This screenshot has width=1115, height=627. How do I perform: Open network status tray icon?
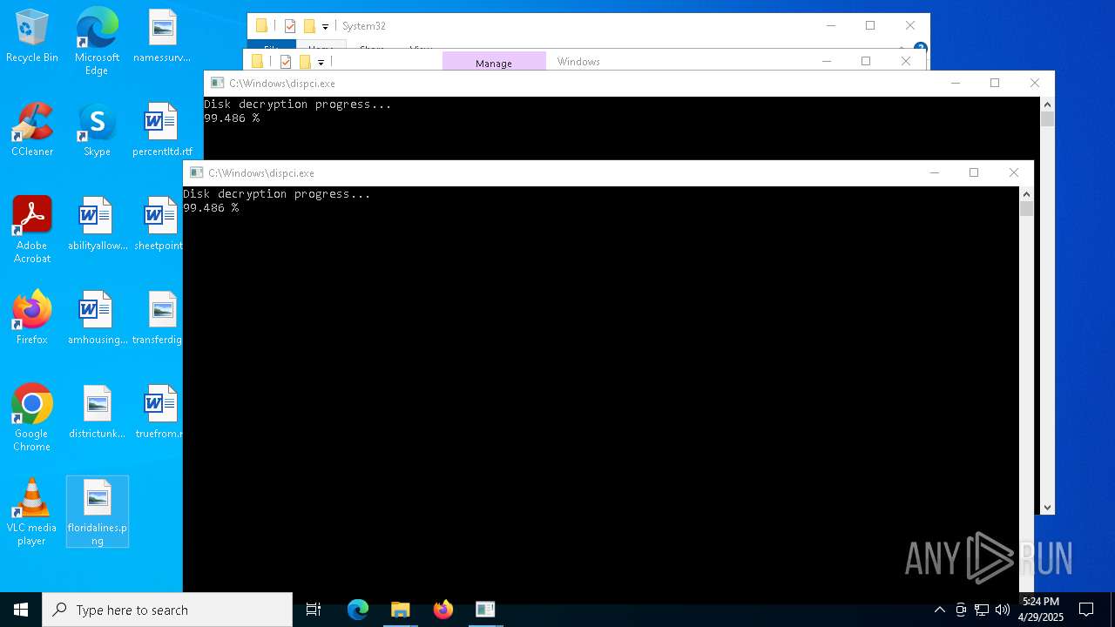[982, 610]
